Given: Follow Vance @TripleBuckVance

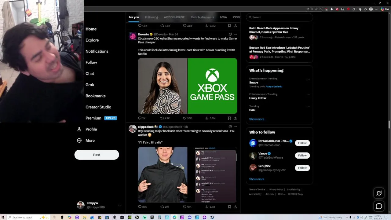Looking at the screenshot, I should click(x=302, y=156).
